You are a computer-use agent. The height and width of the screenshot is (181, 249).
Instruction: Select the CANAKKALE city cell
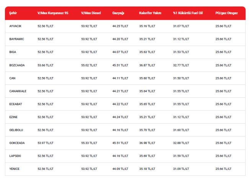pos(18,91)
